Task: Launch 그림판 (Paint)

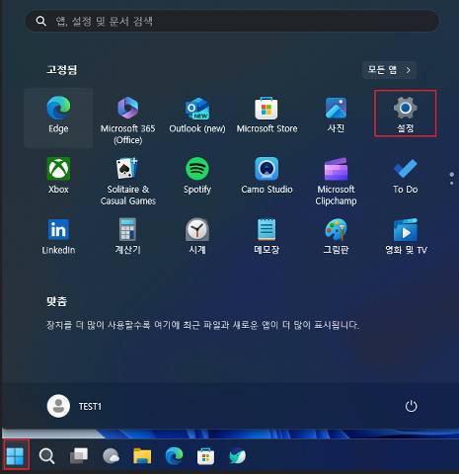Action: point(336,236)
